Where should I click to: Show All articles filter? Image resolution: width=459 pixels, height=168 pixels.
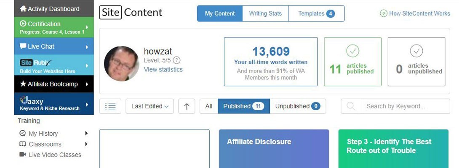(x=208, y=106)
